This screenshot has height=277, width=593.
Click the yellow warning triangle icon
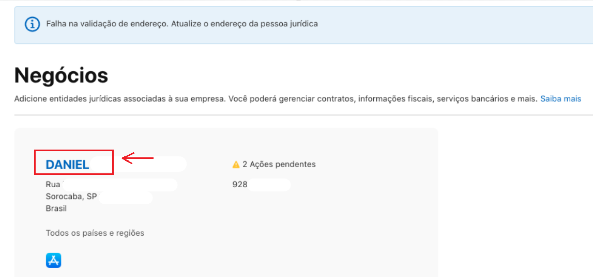tap(236, 165)
